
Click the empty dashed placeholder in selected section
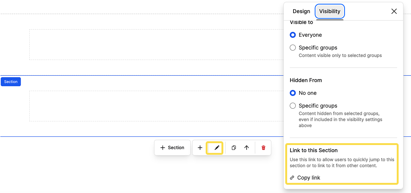pos(157,106)
